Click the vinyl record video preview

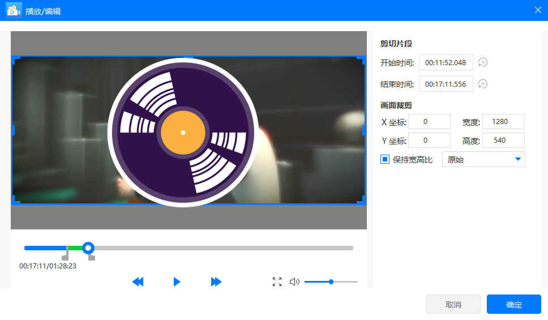click(183, 132)
